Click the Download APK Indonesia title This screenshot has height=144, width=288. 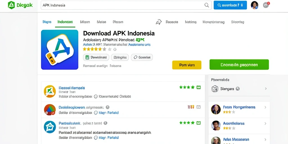[119, 33]
